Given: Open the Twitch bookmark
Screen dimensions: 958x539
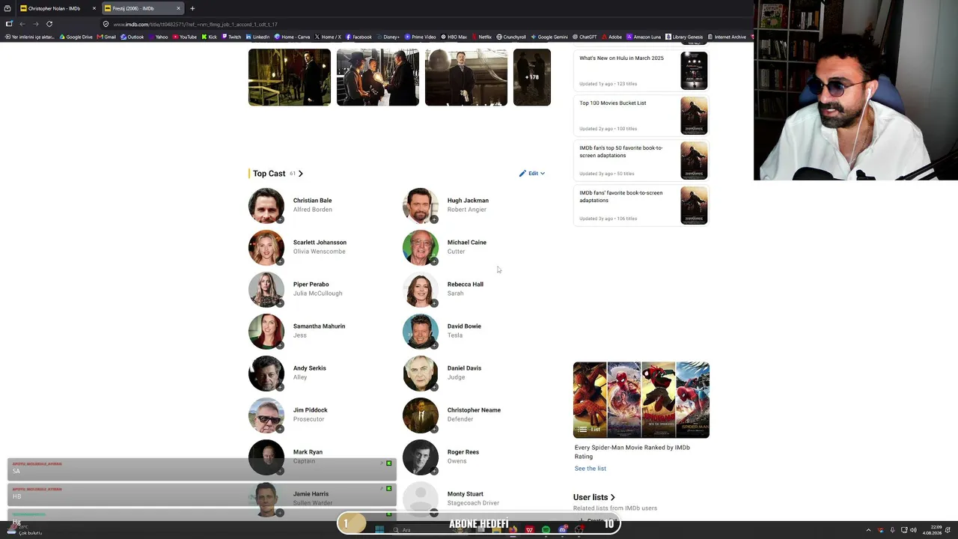Looking at the screenshot, I should (232, 37).
